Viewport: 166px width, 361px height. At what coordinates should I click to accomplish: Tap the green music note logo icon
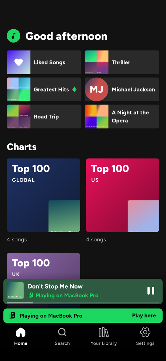pos(14,36)
